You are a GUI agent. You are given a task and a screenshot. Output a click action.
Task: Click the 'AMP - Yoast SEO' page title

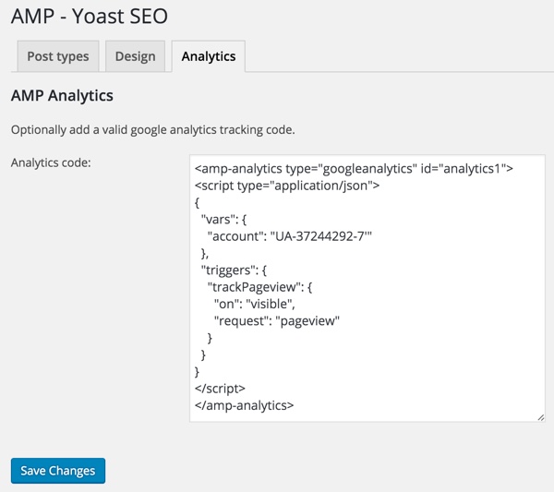click(x=89, y=16)
